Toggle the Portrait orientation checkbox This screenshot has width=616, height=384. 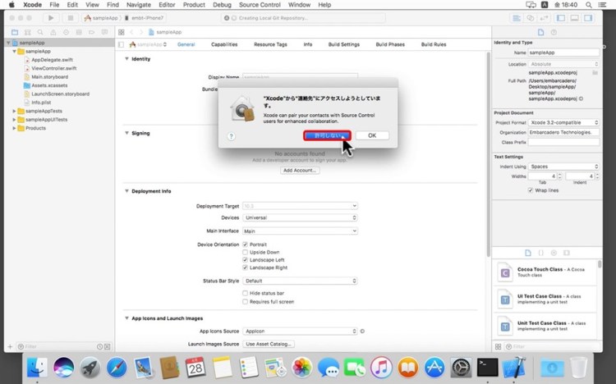[245, 245]
